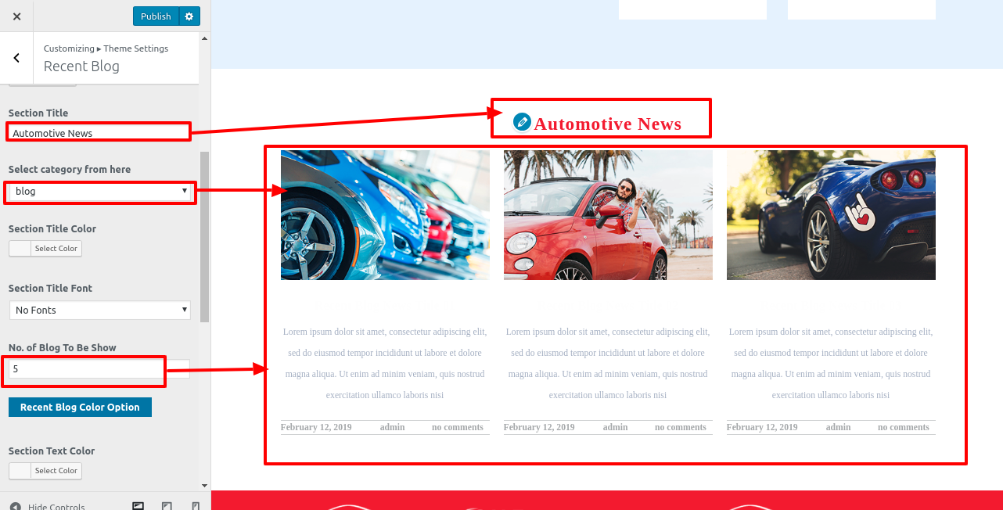Viewport: 1003px width, 510px height.
Task: Click the Hide Controls collapse arrow
Action: [16, 506]
